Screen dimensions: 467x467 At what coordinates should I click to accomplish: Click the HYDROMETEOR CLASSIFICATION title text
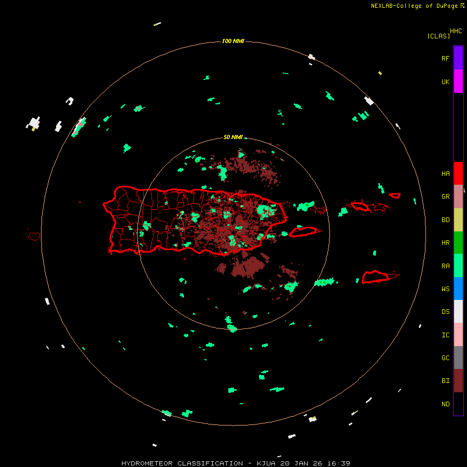click(x=182, y=463)
